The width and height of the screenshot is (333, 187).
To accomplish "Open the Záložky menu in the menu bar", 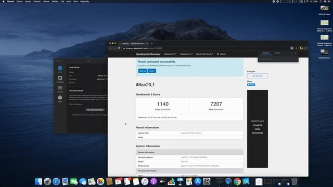I will 55,2.
